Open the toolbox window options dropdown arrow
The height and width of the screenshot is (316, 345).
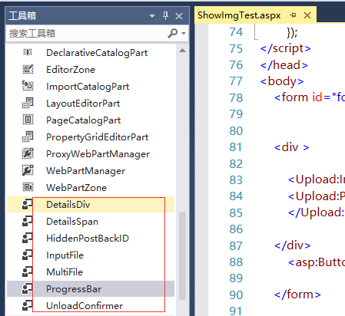coord(152,16)
